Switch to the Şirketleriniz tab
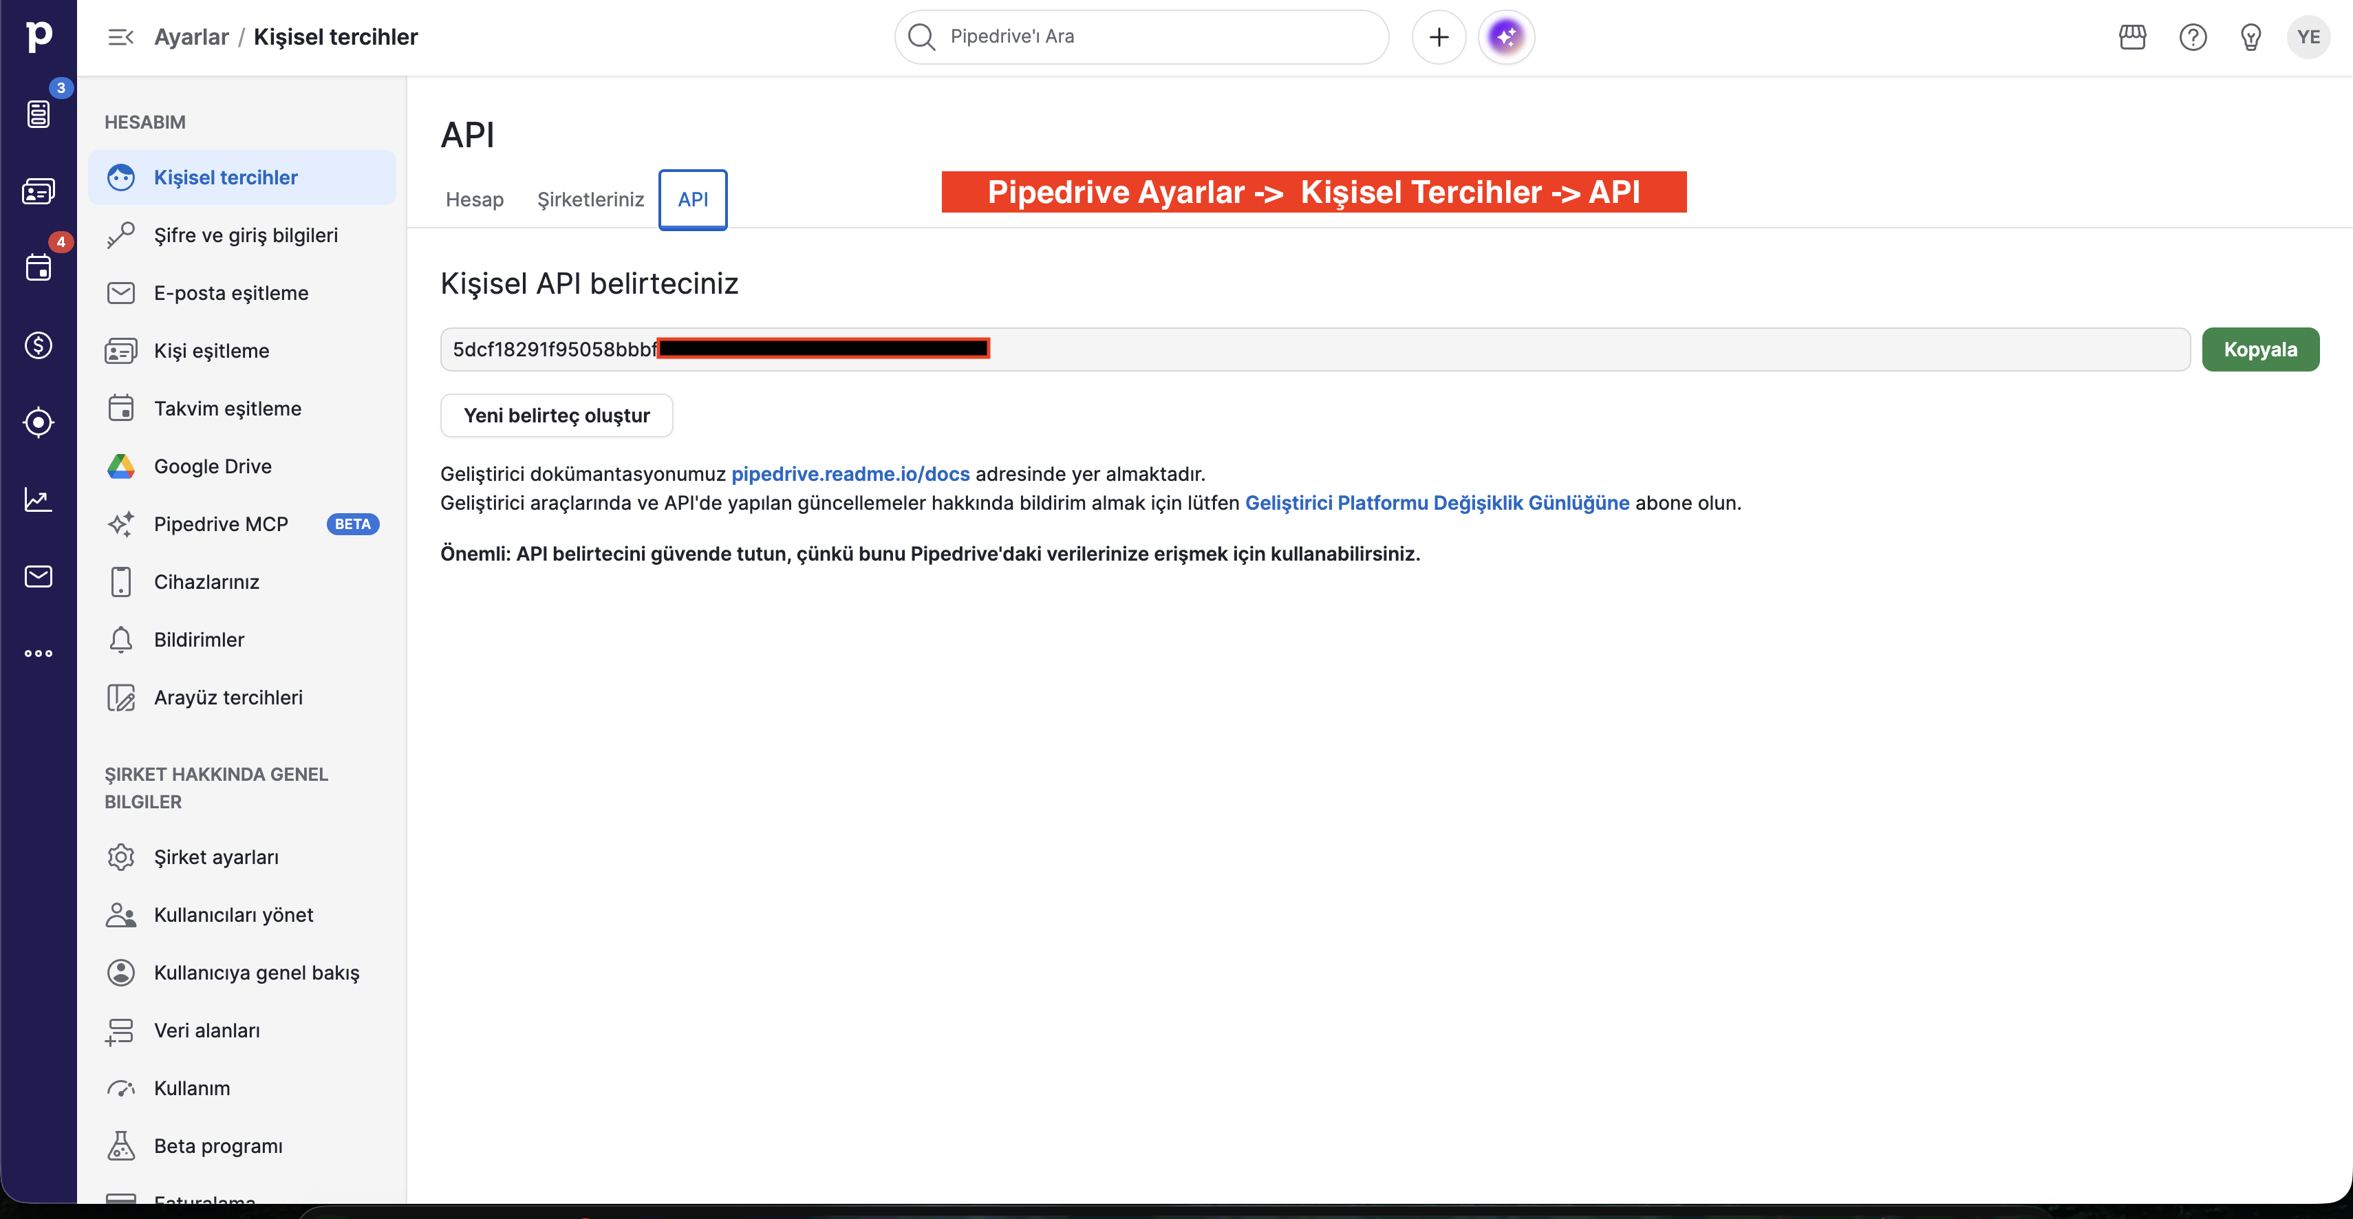The height and width of the screenshot is (1219, 2353). click(x=590, y=200)
